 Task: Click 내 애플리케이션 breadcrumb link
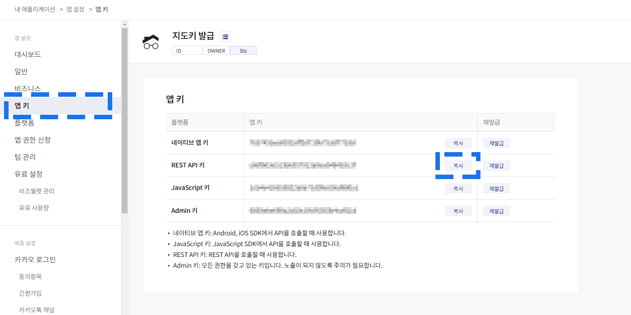35,9
